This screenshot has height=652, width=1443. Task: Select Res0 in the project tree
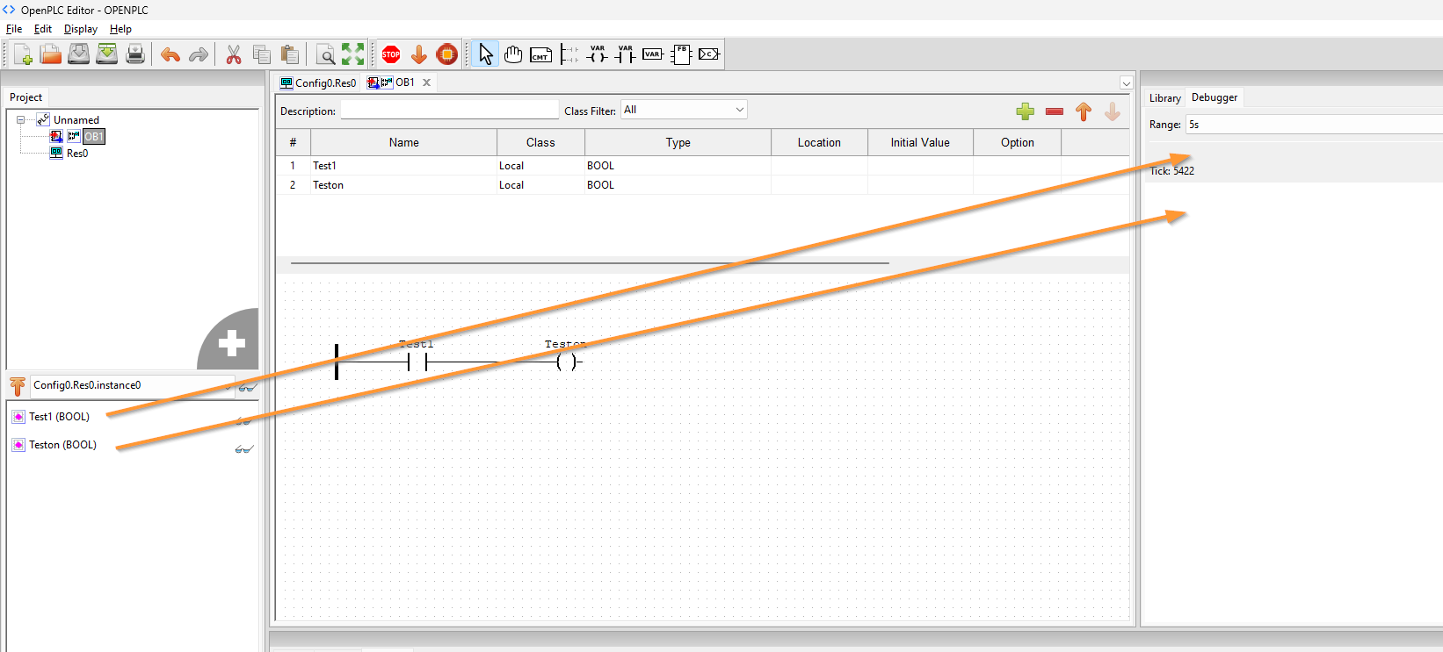click(77, 154)
